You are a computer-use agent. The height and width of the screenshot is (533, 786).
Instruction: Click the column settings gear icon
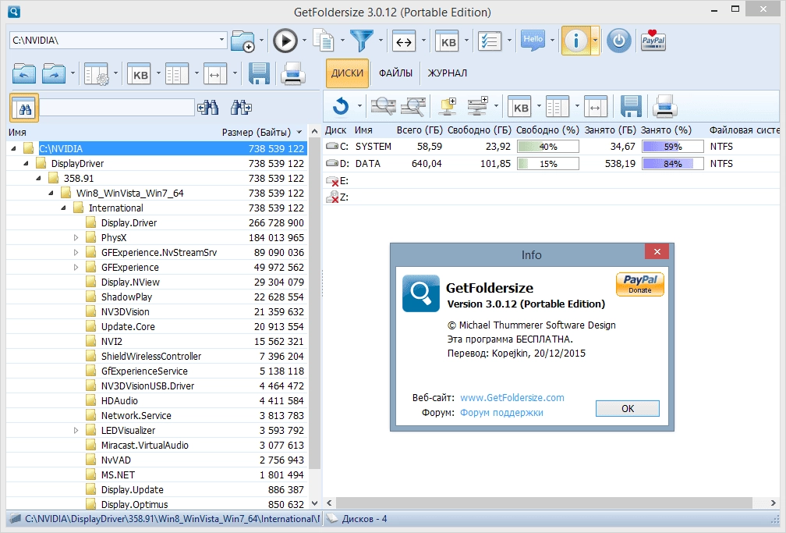97,74
